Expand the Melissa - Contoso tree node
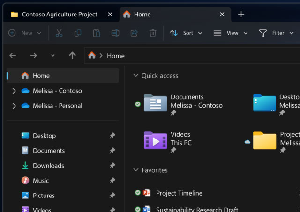300x212 pixels. coord(14,91)
